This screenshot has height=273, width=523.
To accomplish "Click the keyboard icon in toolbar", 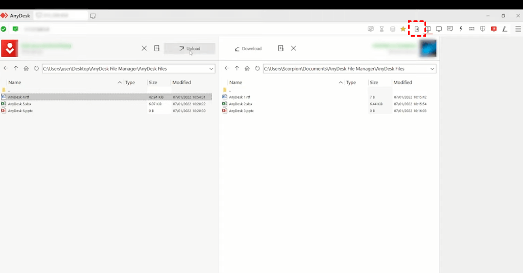I will [471, 29].
